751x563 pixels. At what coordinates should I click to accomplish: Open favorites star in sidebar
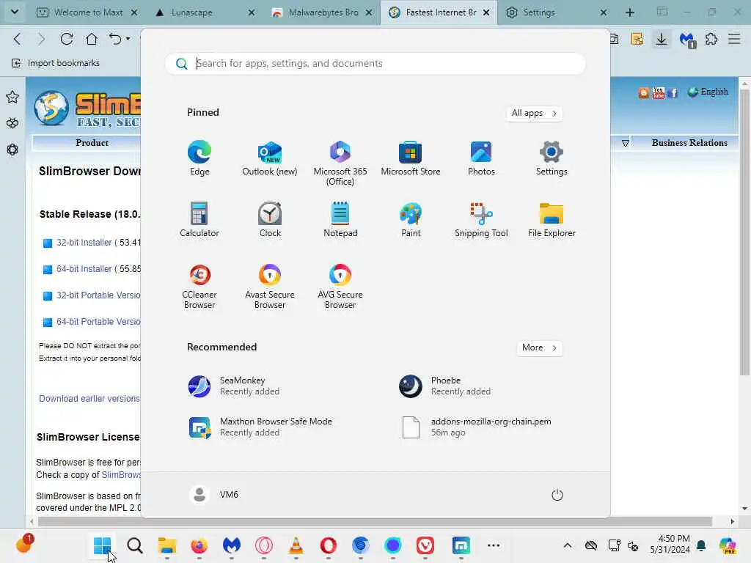coord(12,97)
